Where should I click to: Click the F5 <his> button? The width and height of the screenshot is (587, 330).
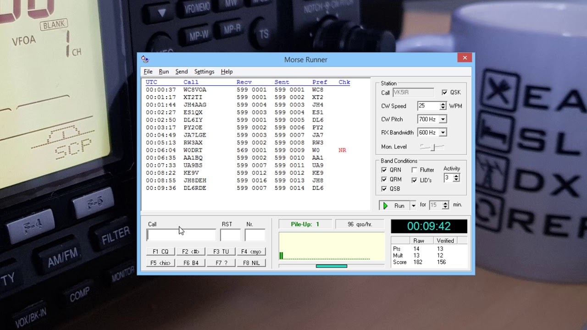click(161, 263)
